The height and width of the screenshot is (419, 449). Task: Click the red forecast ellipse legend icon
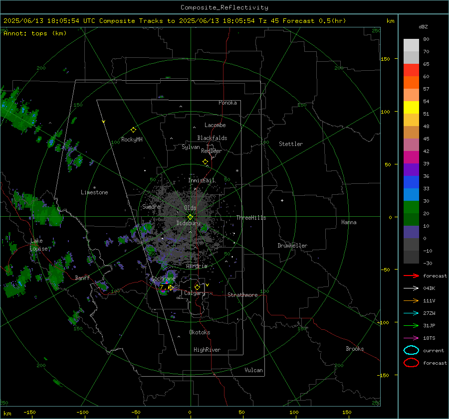point(411,363)
